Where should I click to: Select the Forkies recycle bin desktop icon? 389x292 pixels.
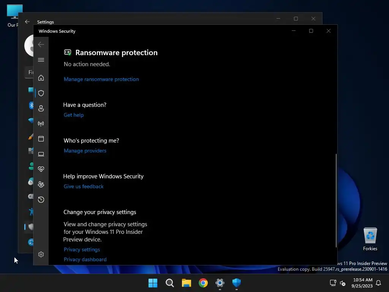(x=370, y=239)
